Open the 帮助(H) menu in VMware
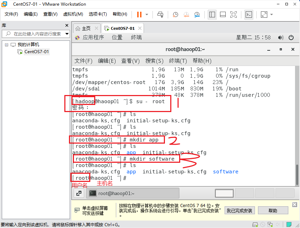300x228 pixels. [x=120, y=14]
